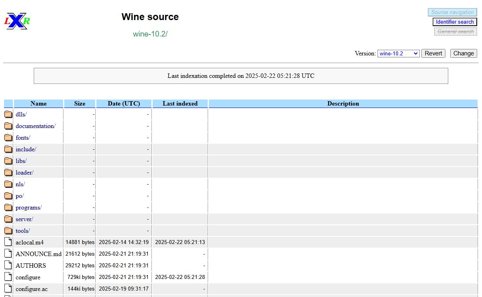Select General search option

click(x=455, y=31)
